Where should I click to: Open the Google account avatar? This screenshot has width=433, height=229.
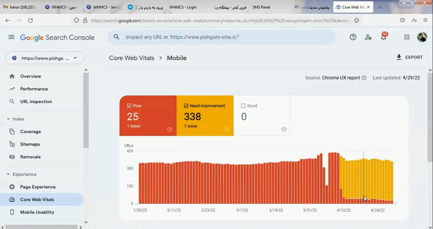422,37
